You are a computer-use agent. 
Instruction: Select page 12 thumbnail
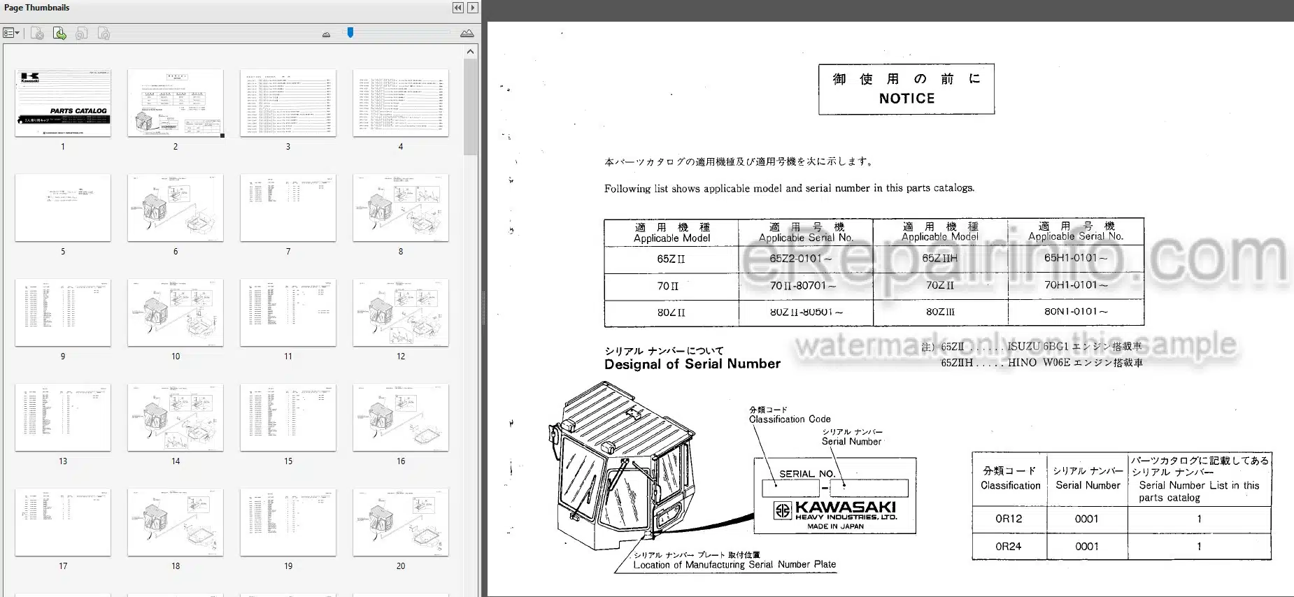pyautogui.click(x=401, y=312)
